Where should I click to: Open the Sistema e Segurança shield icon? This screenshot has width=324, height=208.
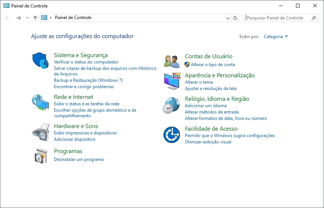[x=40, y=60]
